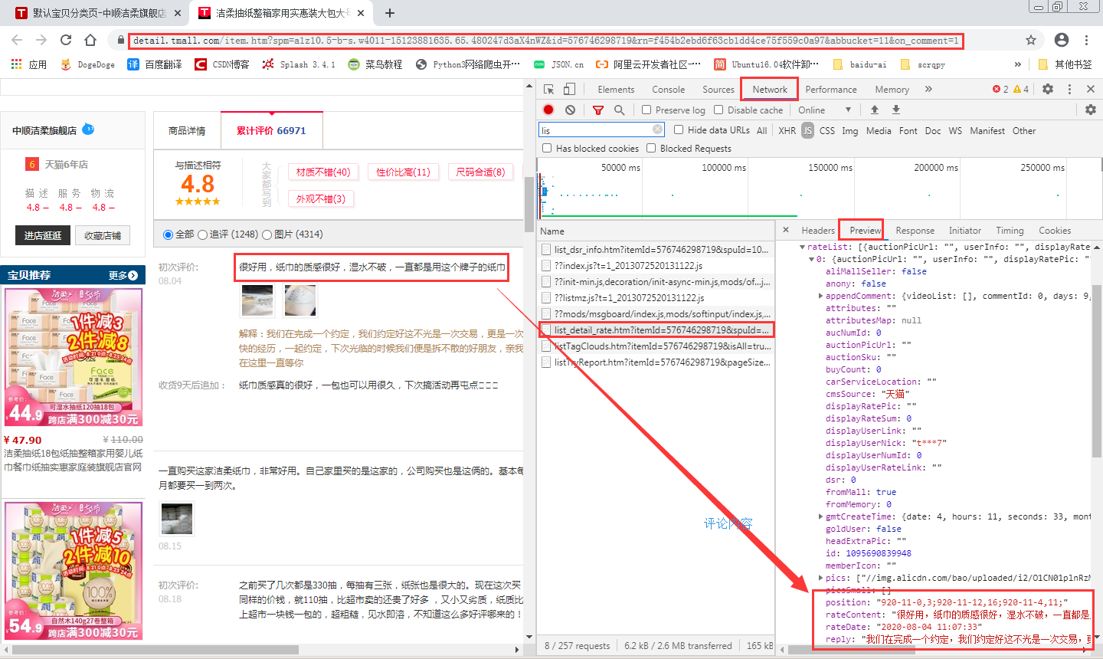Open the Headers tab
Screen dimensions: 1103x659
pyautogui.click(x=818, y=231)
